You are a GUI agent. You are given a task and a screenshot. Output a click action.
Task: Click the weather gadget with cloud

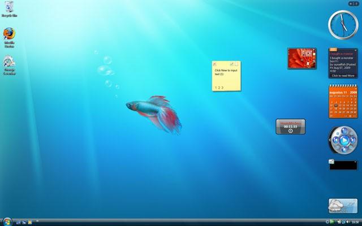point(343,206)
